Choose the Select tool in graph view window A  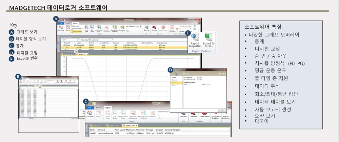click(68, 28)
